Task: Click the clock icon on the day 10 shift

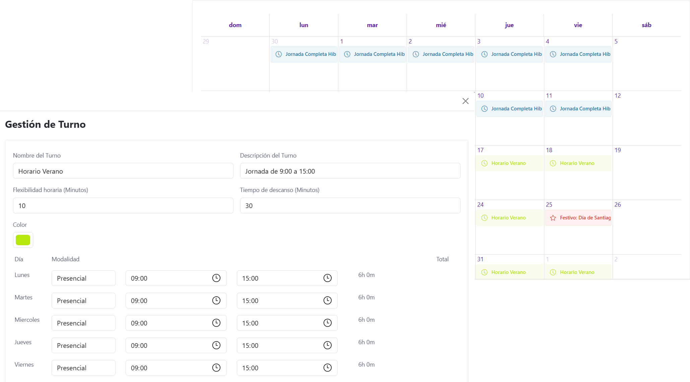Action: coord(484,109)
